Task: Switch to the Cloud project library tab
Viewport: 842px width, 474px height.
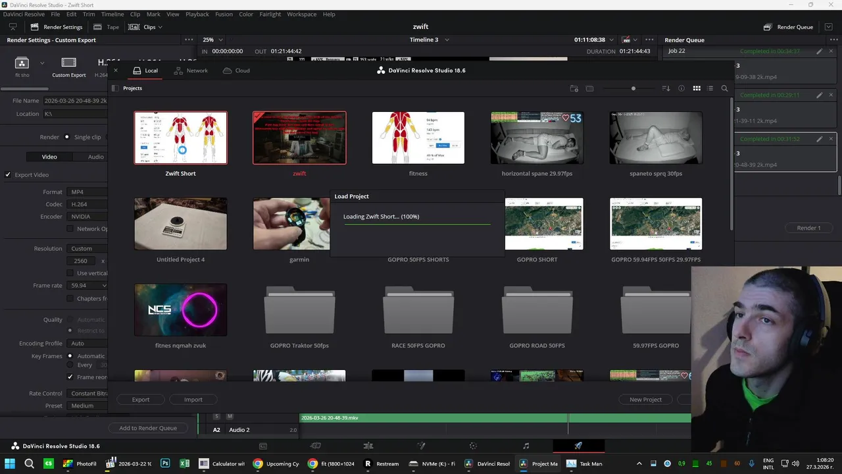Action: pyautogui.click(x=236, y=70)
